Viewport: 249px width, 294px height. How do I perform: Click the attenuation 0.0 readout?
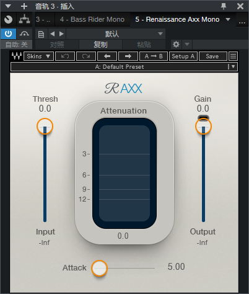(x=123, y=236)
